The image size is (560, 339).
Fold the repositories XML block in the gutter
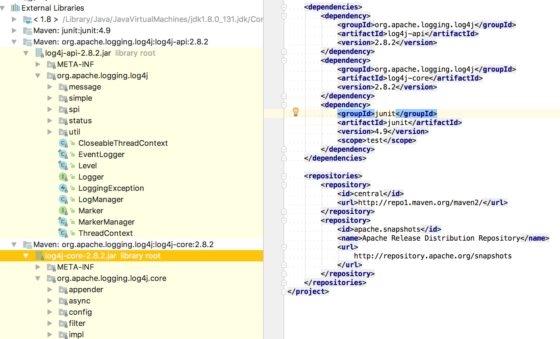(x=284, y=176)
